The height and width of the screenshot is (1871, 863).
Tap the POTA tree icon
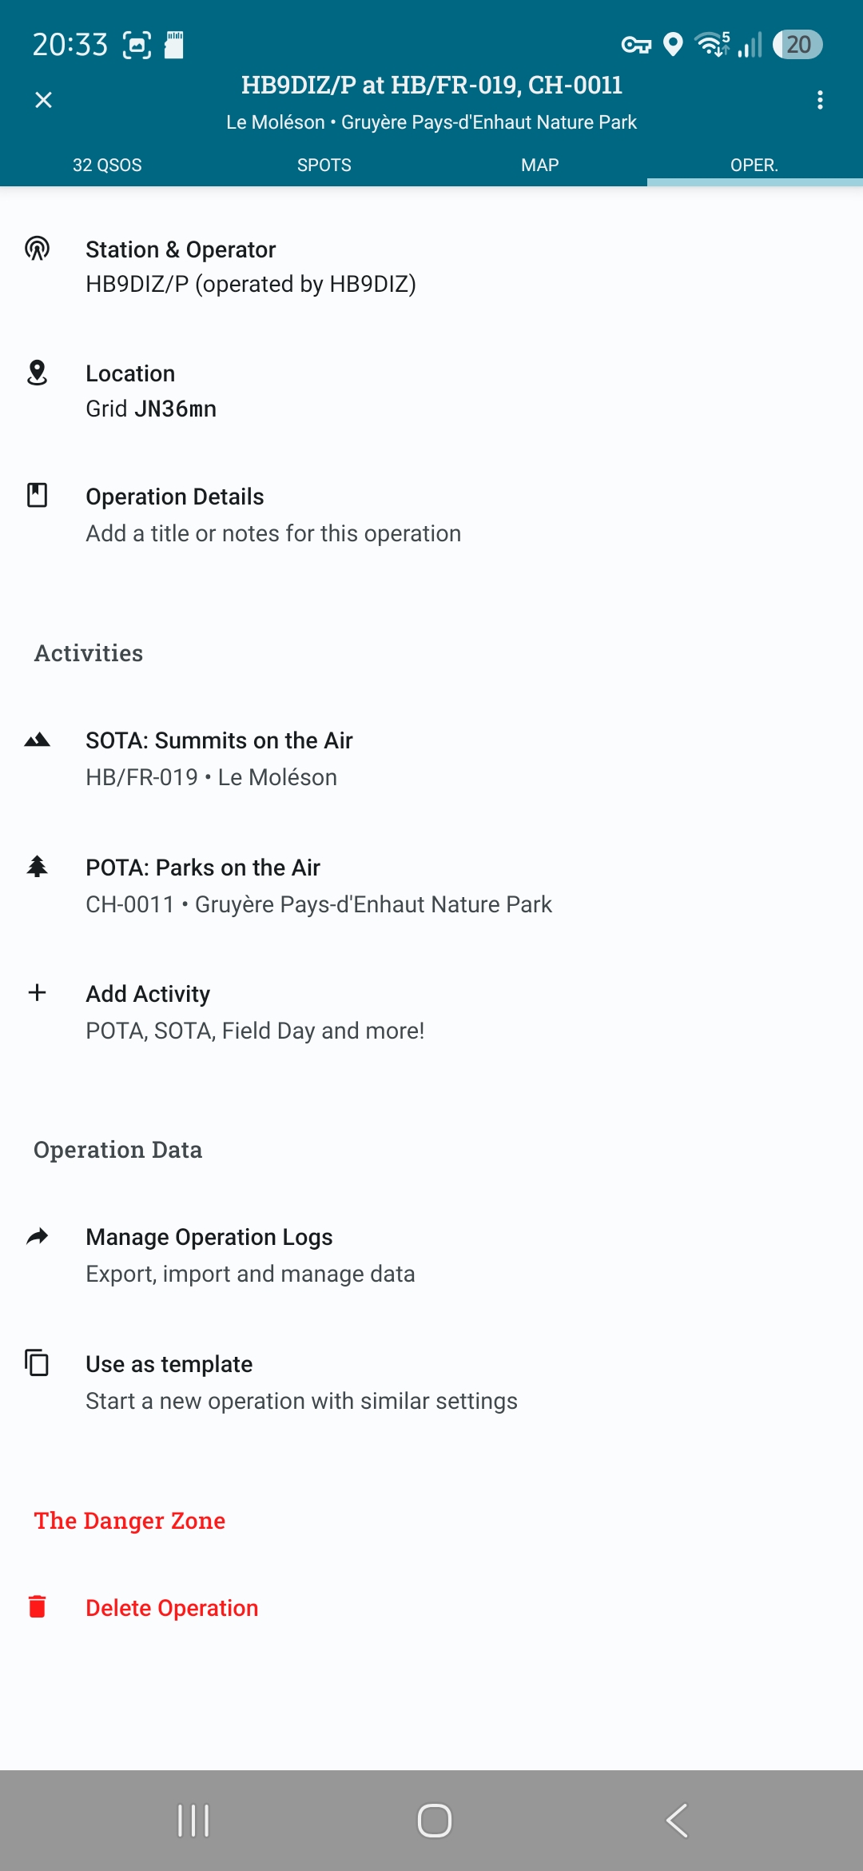[37, 866]
